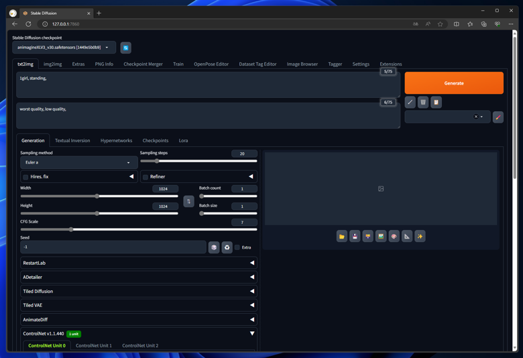
Task: Expand the AnimateDiff accordion
Action: coord(138,320)
